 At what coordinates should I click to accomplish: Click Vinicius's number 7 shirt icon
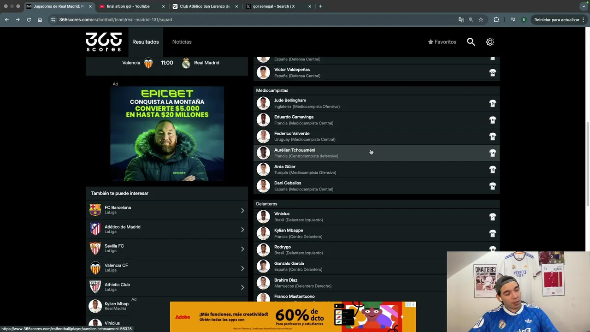coord(492,217)
